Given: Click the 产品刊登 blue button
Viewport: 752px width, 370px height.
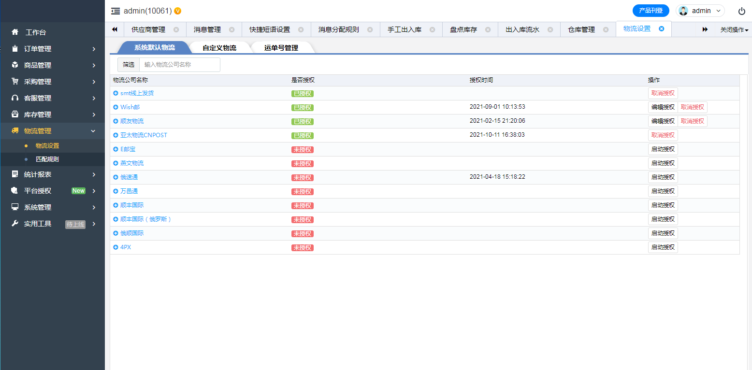Looking at the screenshot, I should tap(651, 11).
